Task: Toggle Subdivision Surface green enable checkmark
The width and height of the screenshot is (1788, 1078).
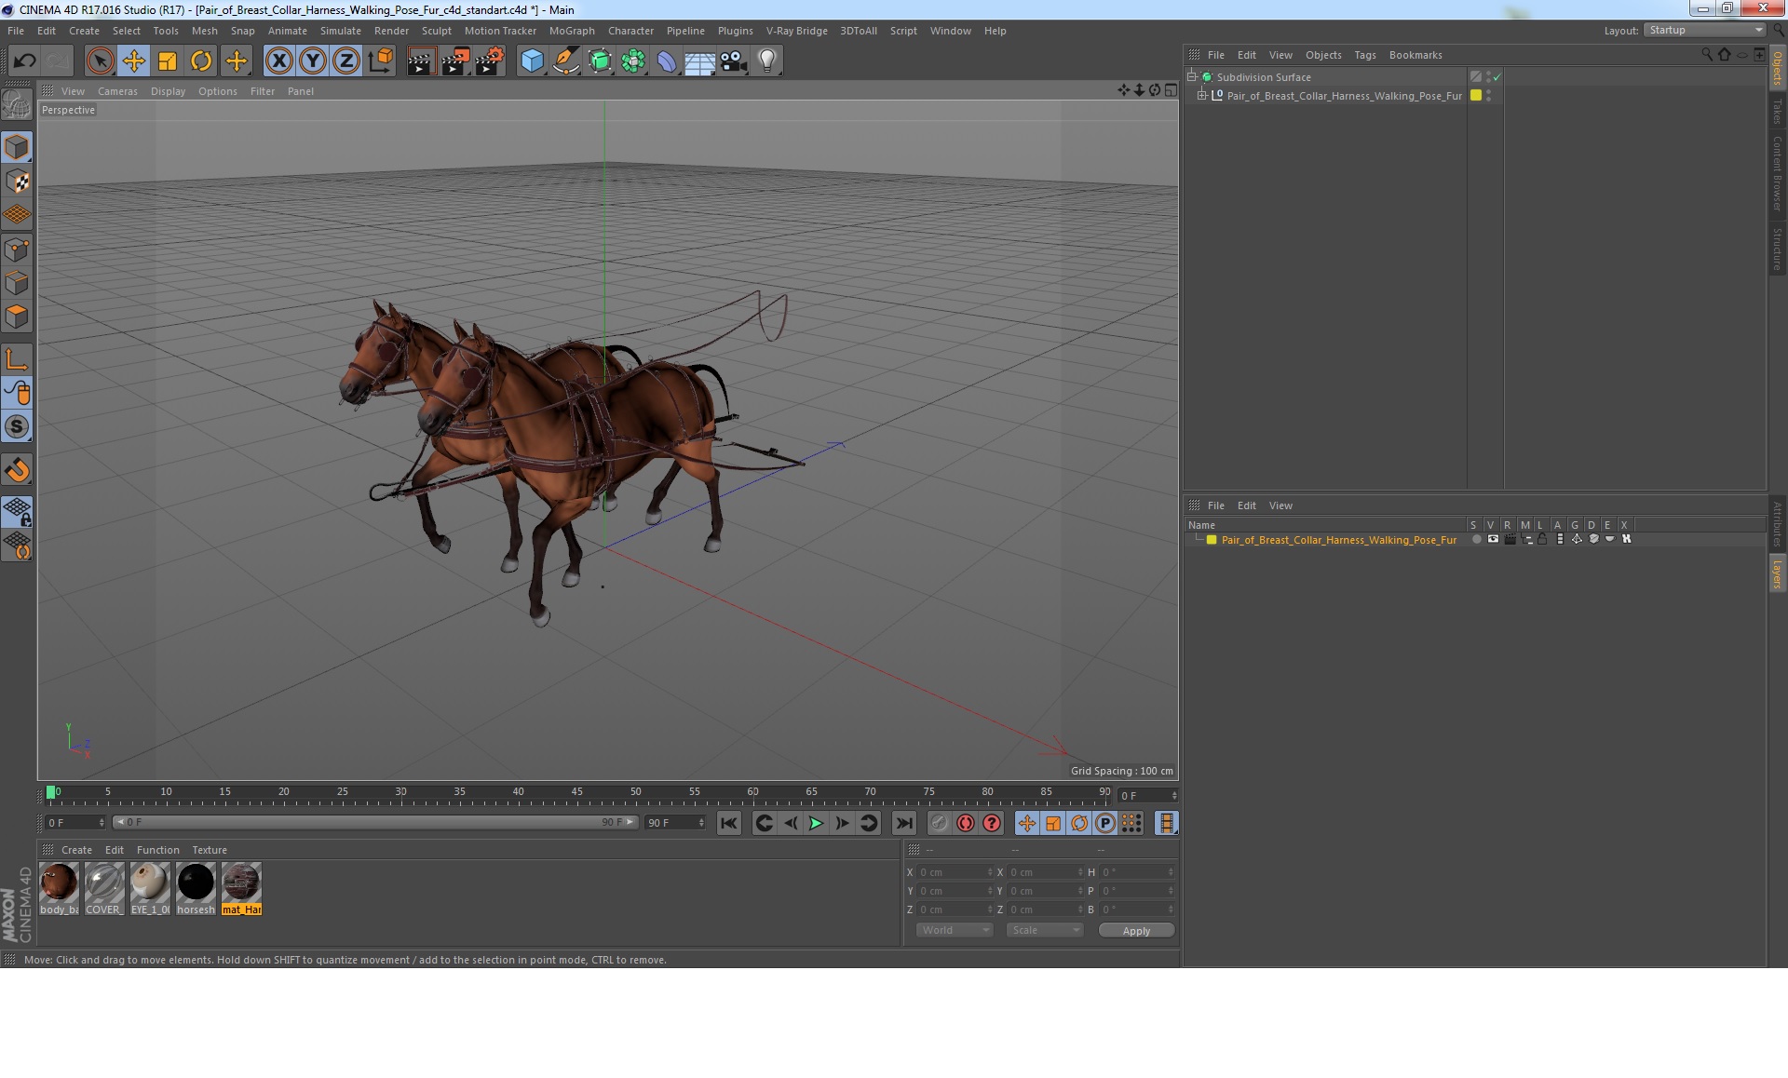Action: click(x=1497, y=77)
